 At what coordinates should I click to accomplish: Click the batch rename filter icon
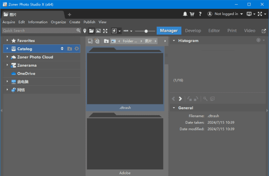click(x=97, y=41)
